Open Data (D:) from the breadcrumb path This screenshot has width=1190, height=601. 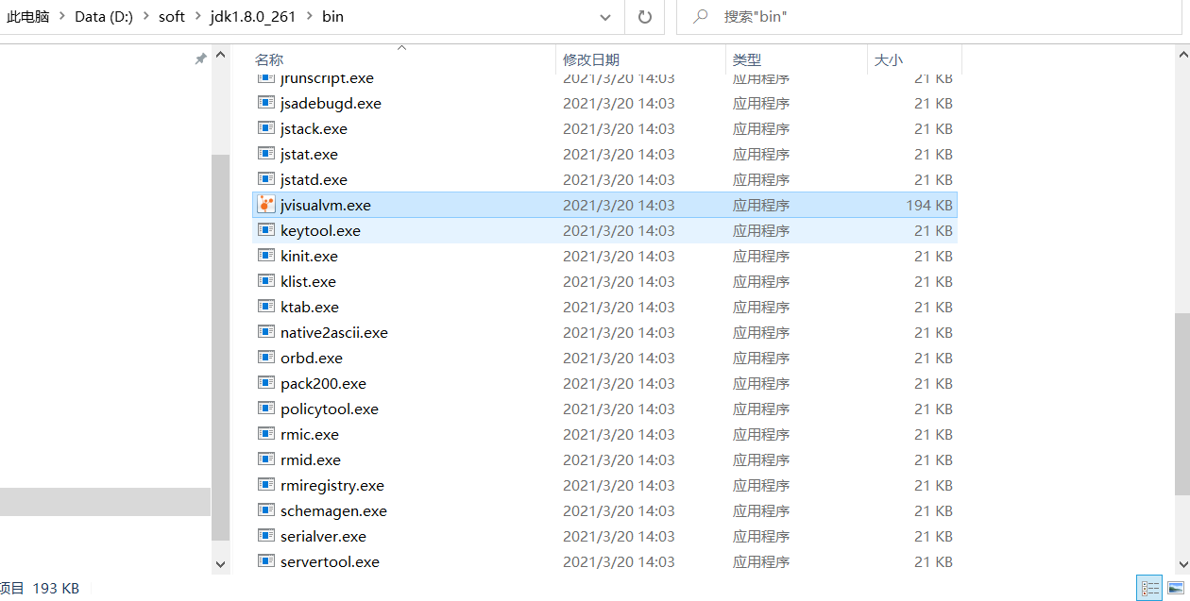tap(104, 16)
